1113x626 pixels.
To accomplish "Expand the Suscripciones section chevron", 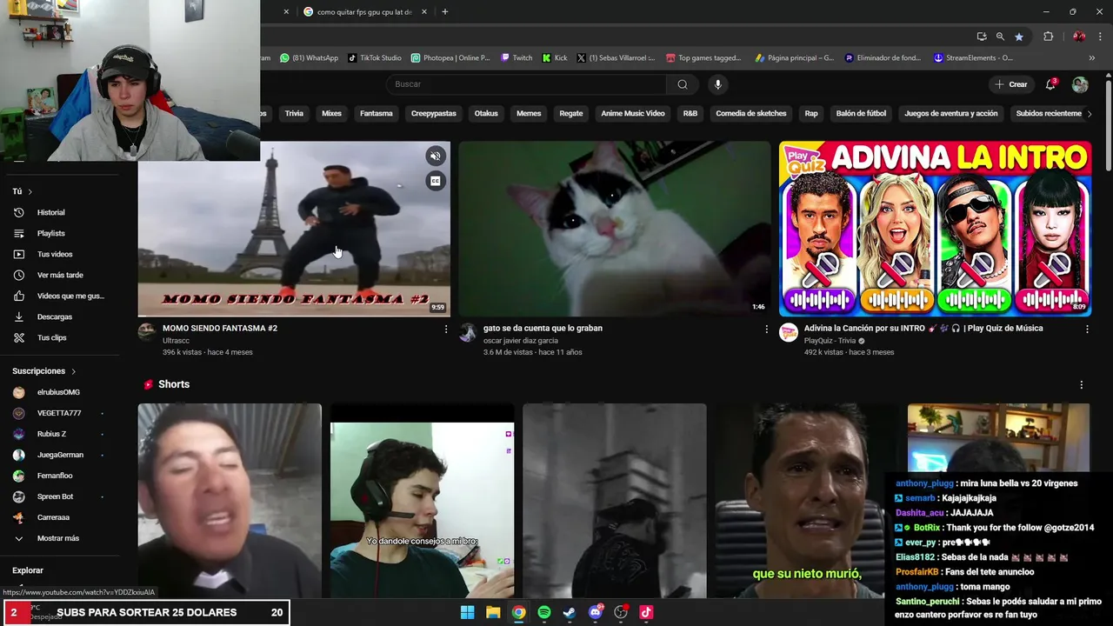I will click(73, 371).
